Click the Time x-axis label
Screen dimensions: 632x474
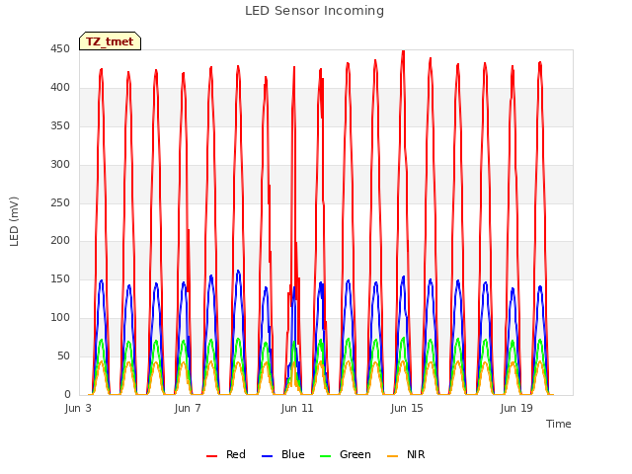coord(558,424)
